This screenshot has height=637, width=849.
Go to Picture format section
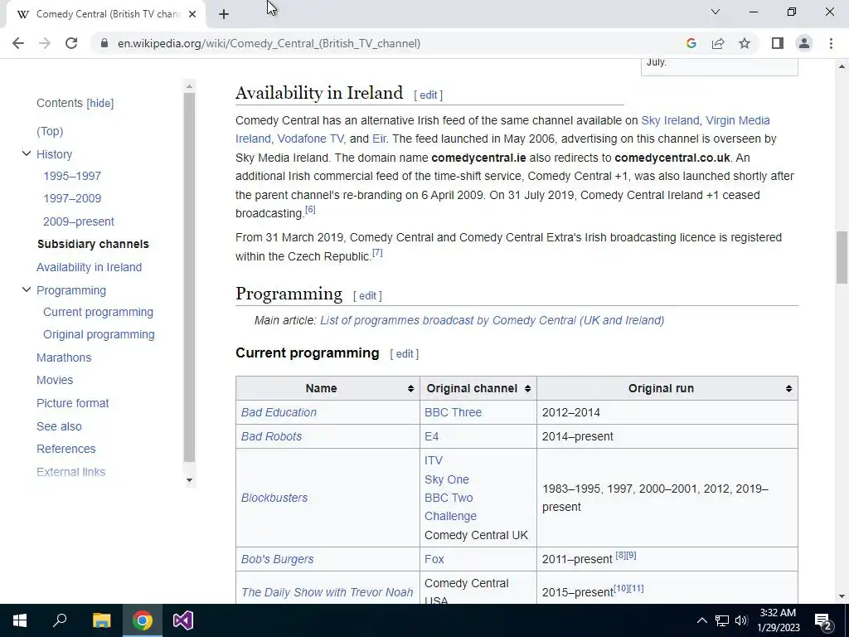(x=73, y=403)
